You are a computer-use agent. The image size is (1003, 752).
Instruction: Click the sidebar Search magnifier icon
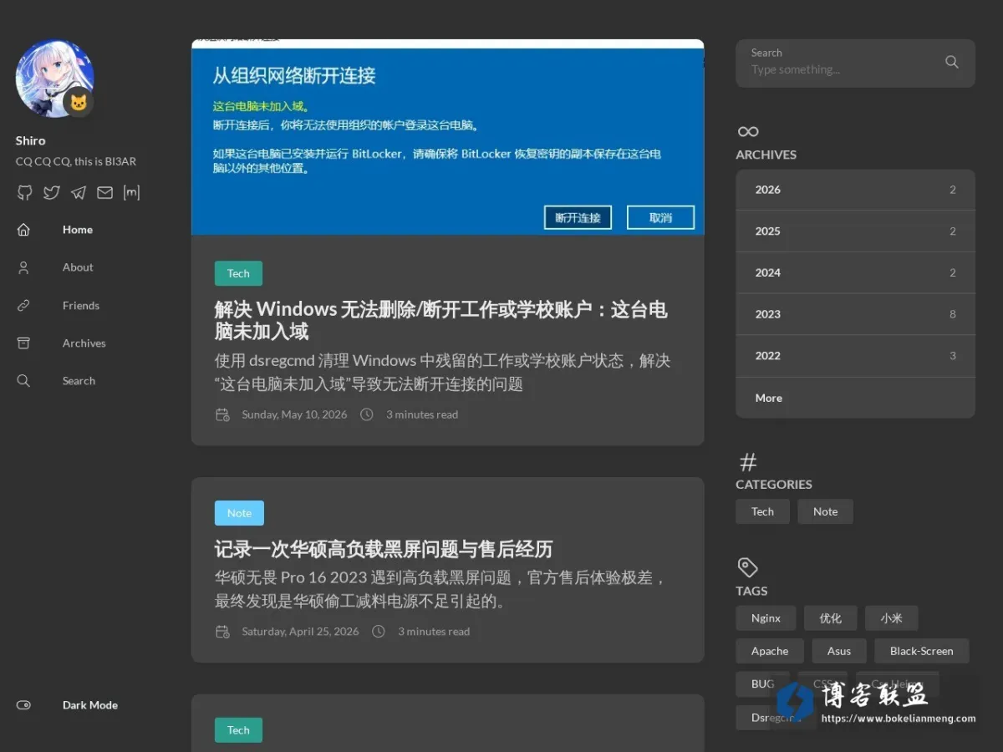tap(23, 381)
